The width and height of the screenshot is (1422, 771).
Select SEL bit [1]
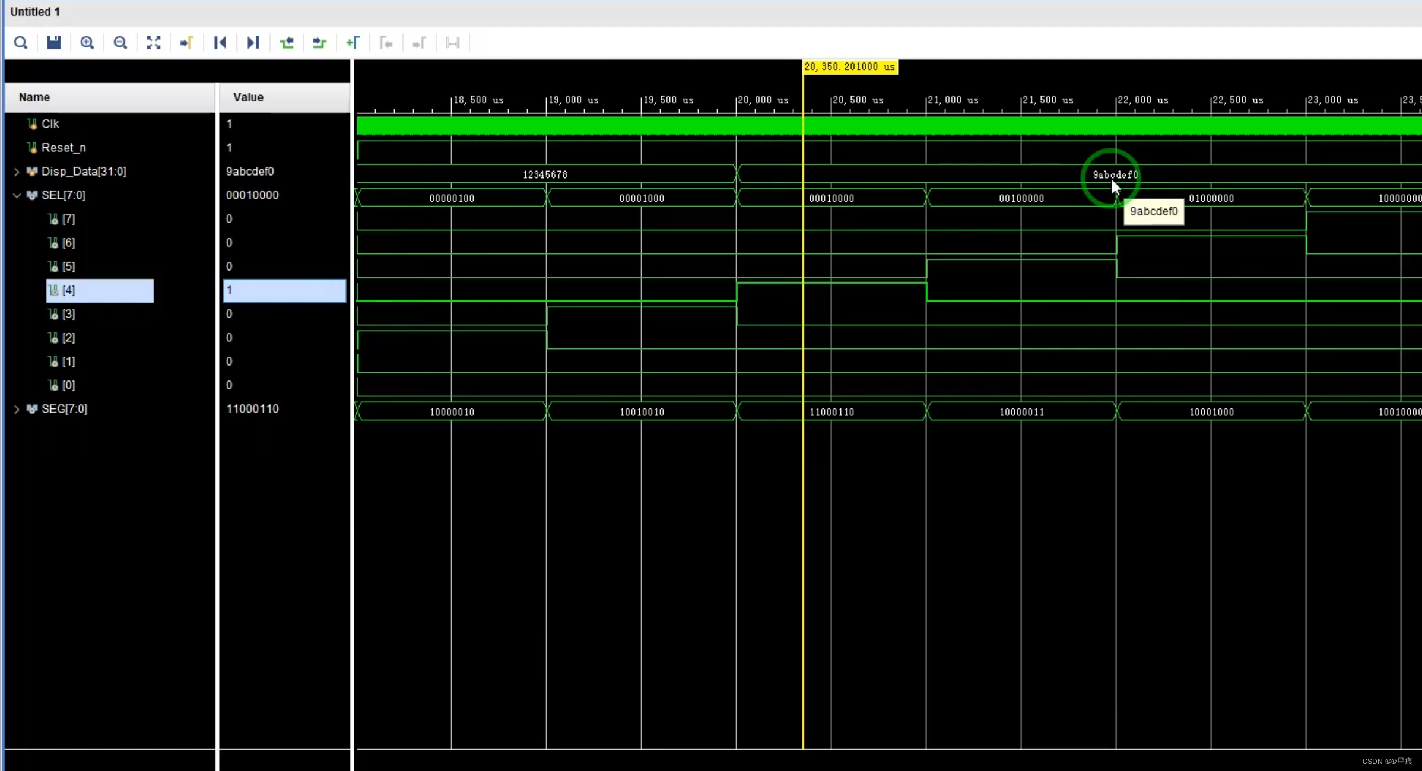coord(68,361)
